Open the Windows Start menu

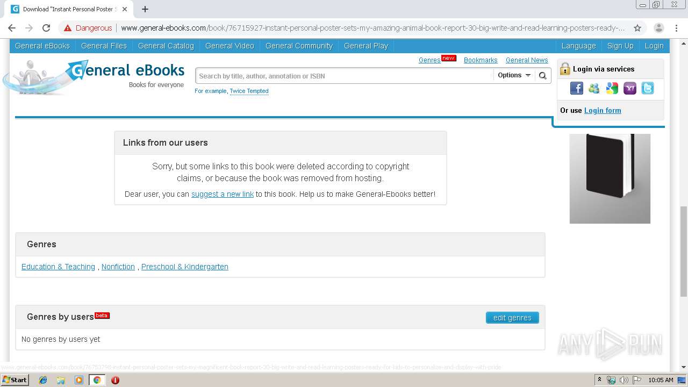tap(15, 380)
